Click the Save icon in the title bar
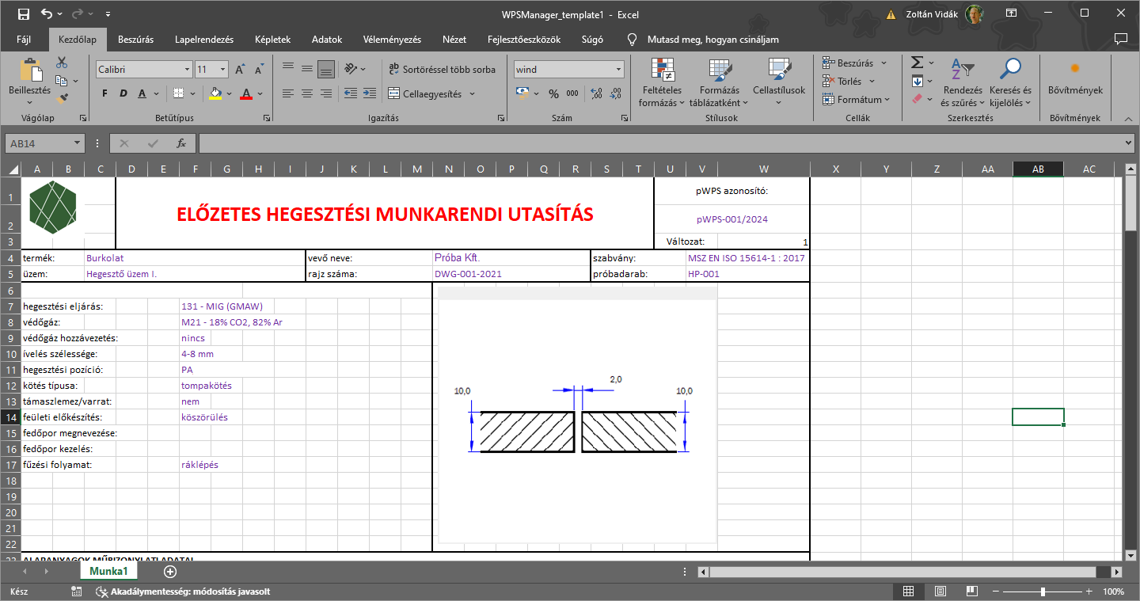1140x601 pixels. (x=23, y=13)
